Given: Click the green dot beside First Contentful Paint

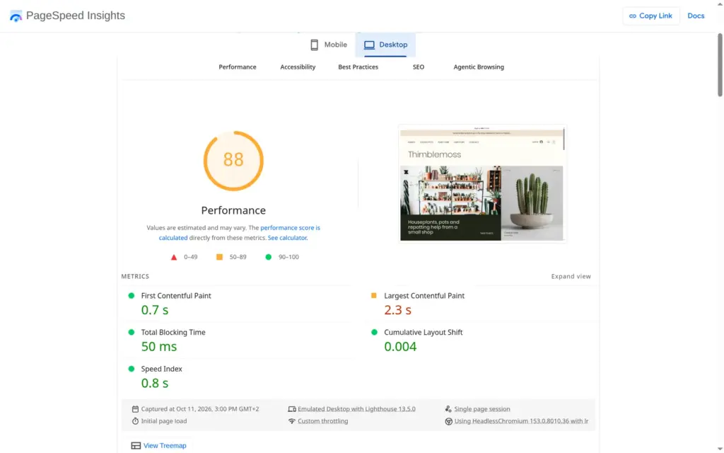Looking at the screenshot, I should point(131,295).
